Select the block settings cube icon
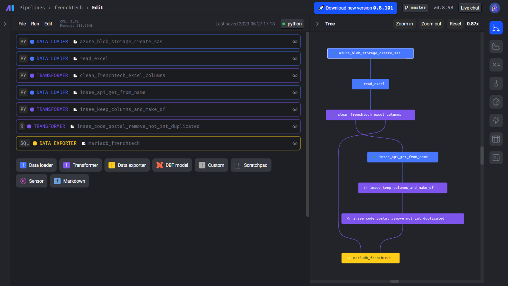The height and width of the screenshot is (286, 508). point(496,102)
